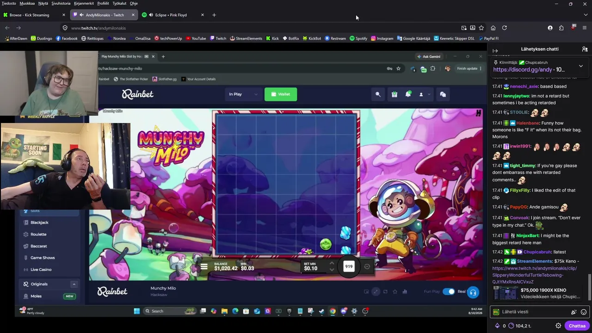Reload the Twitch page

[x=504, y=28]
